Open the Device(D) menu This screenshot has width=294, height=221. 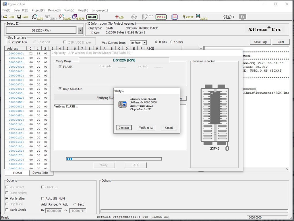tap(54, 10)
